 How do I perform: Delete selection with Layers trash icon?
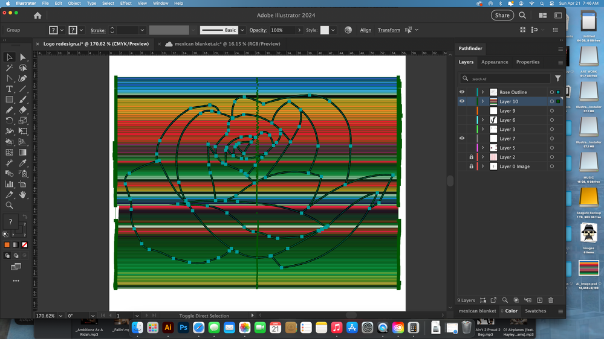pos(551,300)
